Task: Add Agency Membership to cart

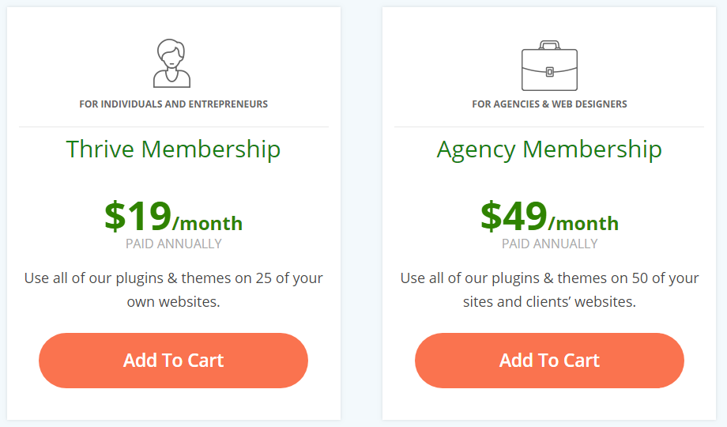Action: 549,360
